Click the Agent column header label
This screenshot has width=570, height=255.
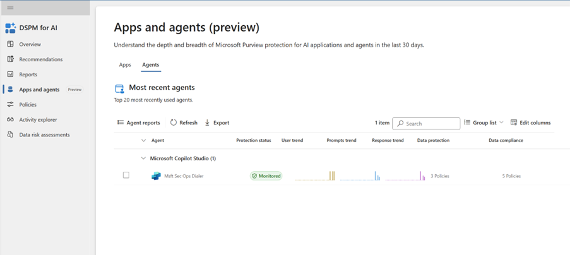pos(158,141)
